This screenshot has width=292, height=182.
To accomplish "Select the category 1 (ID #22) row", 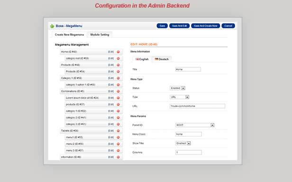I will tap(94, 111).
